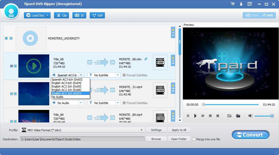Screen dimensions: 279x155
Task: Choose No Audio from the audio list
Action: [x=58, y=97]
